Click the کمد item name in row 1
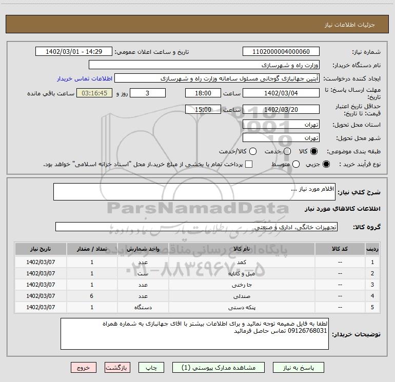Viewport: 395px width, 382px height. click(x=242, y=262)
